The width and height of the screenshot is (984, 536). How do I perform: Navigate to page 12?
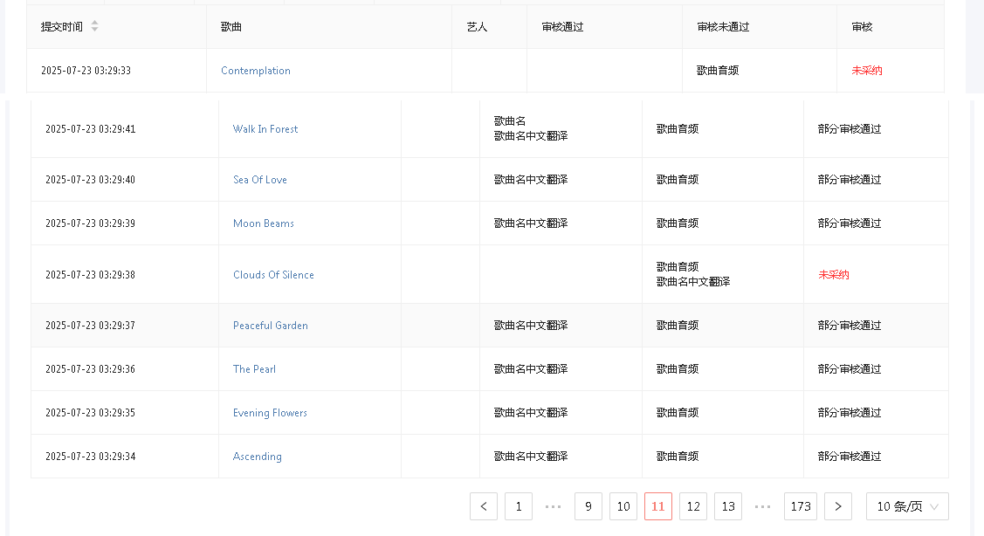coord(693,506)
